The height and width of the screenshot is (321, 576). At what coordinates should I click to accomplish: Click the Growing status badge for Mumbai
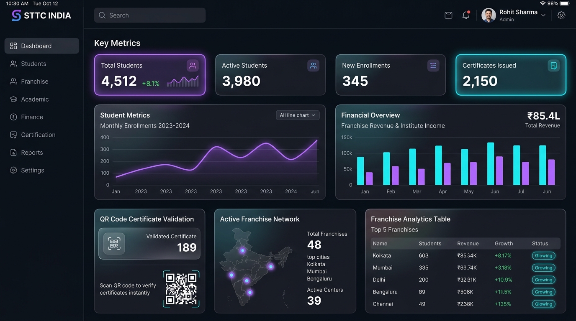(543, 268)
